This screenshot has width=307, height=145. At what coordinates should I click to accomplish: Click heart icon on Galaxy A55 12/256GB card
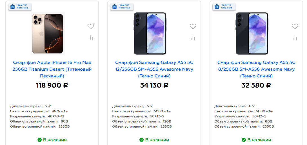click(193, 26)
